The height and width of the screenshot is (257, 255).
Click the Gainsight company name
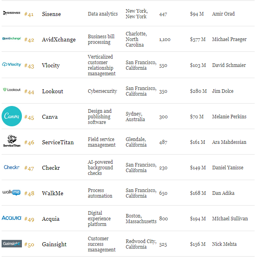pos(54,244)
